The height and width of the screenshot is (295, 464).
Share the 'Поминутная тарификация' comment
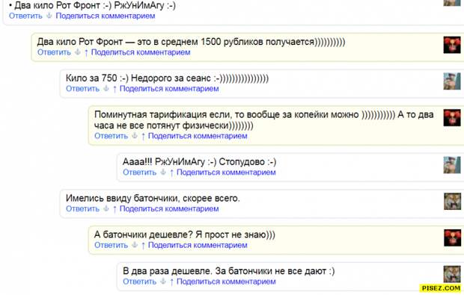tap(198, 136)
